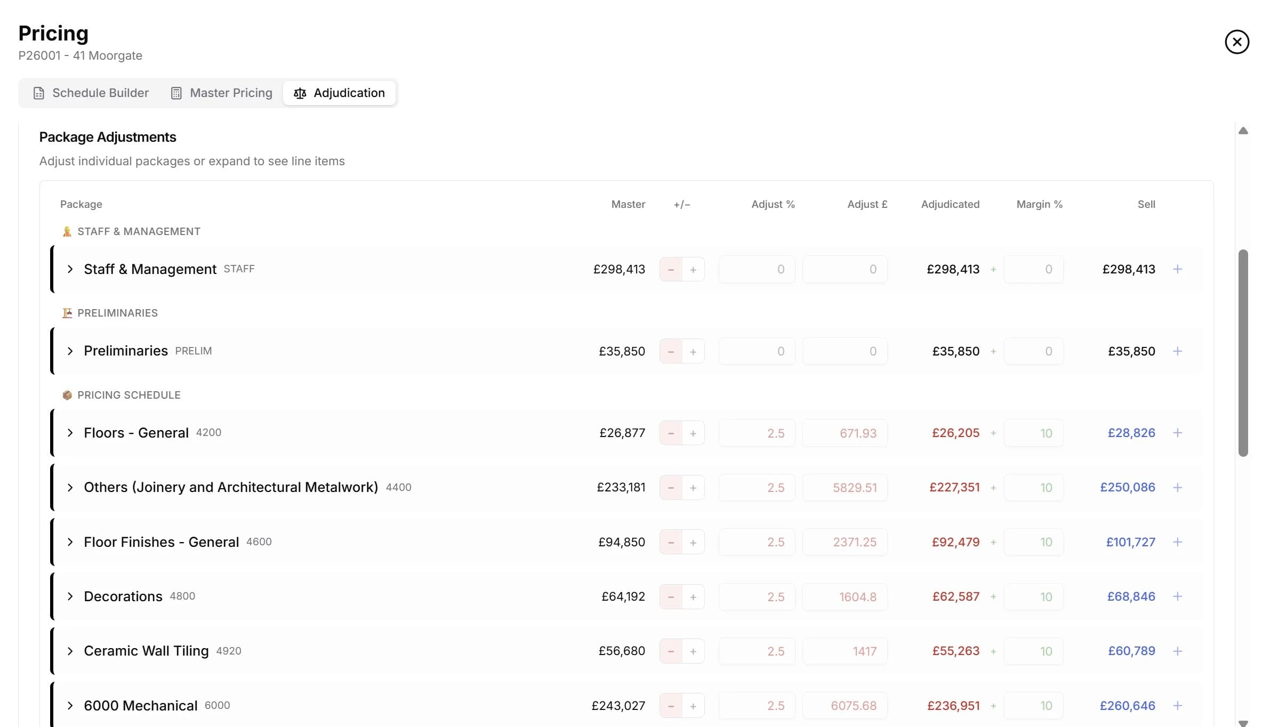Switch to the Master Pricing tab
Screen dimensions: 1270x727
221,93
